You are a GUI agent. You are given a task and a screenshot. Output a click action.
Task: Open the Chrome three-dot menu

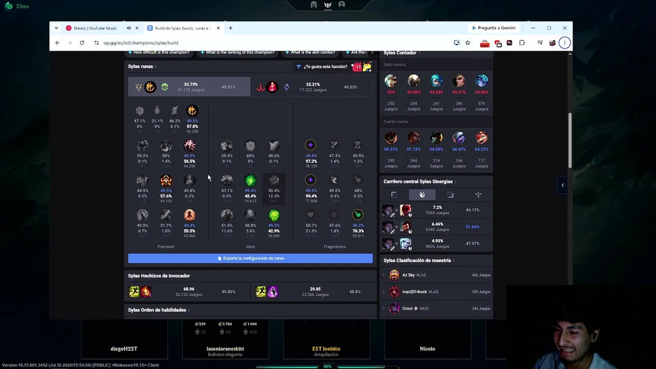point(564,43)
